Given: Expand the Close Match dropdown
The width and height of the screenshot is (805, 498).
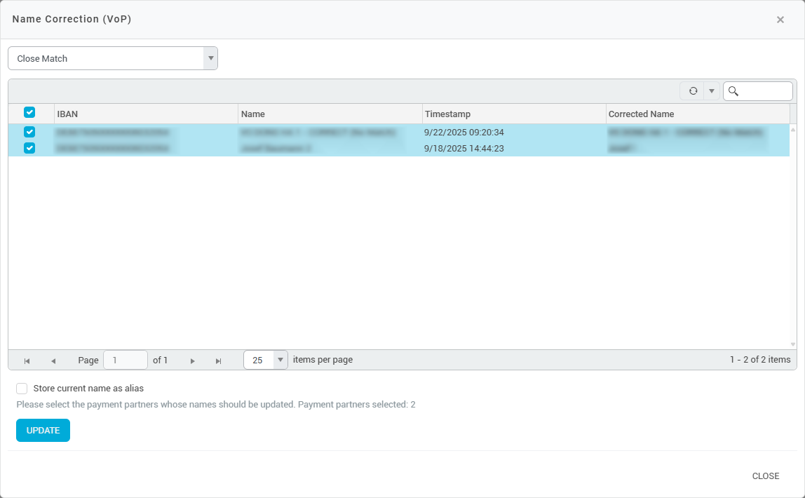Looking at the screenshot, I should [210, 59].
